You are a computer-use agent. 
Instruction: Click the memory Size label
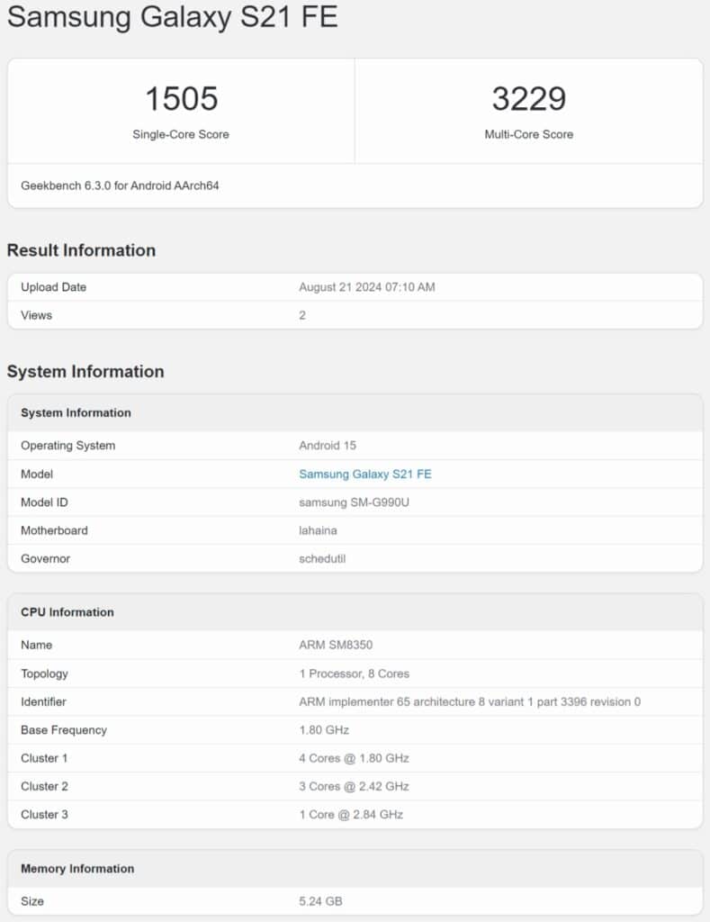[32, 901]
